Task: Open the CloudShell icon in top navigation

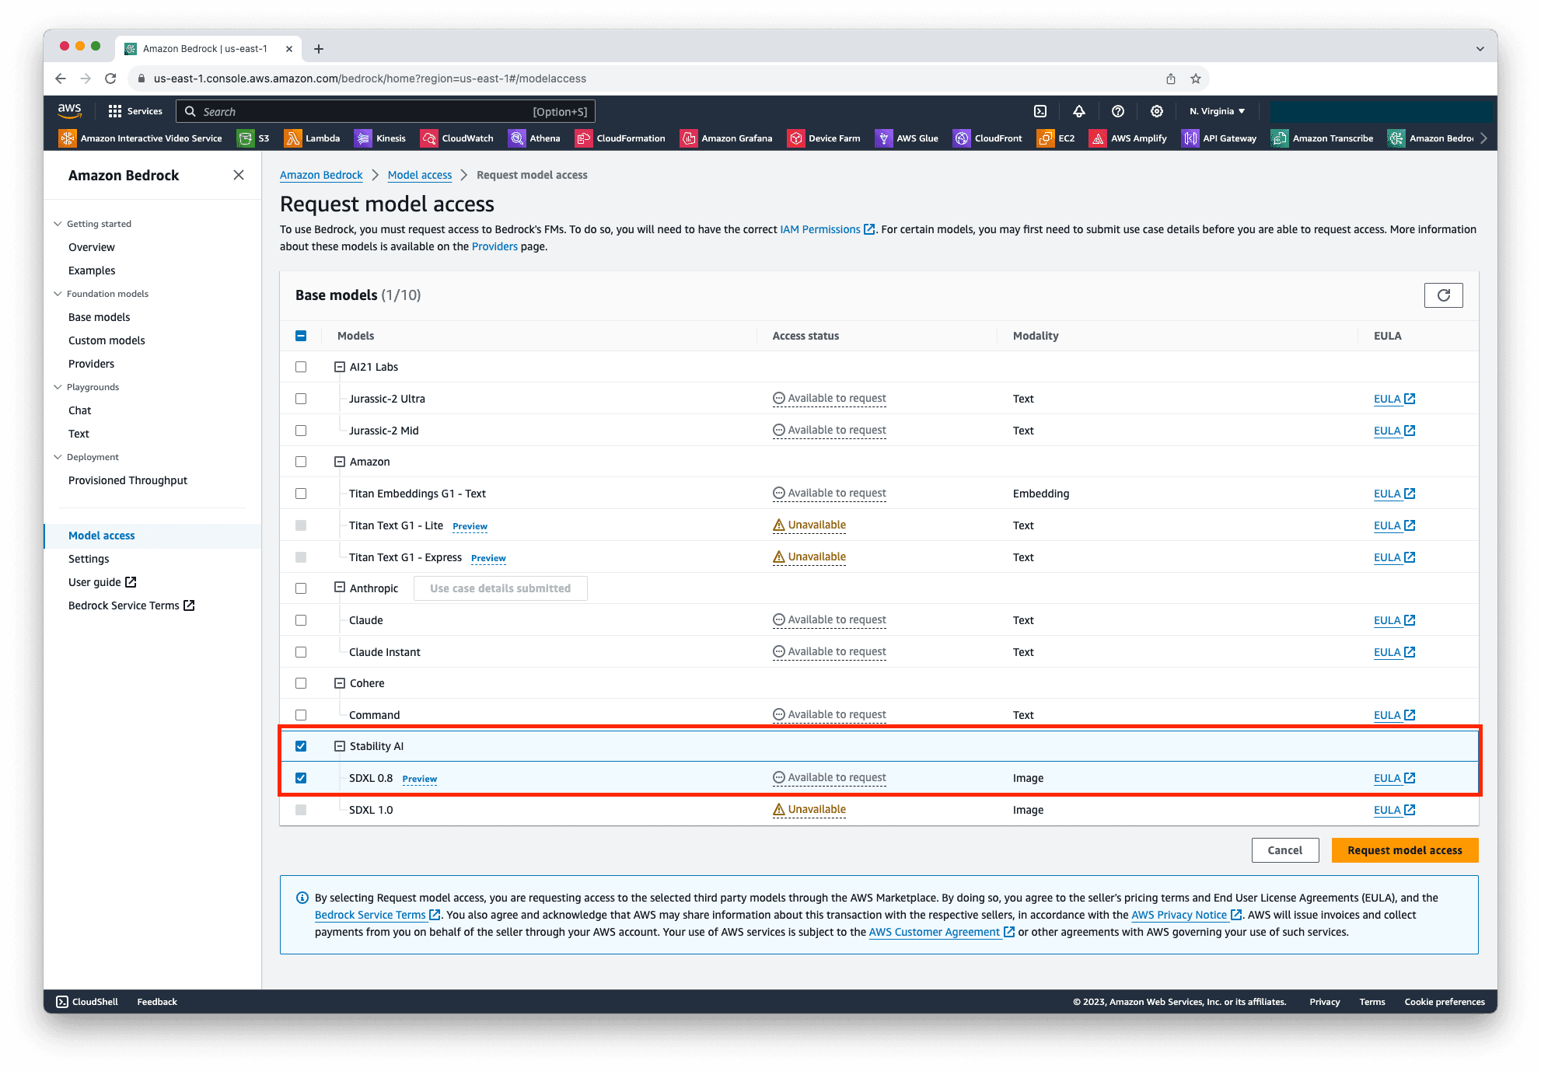Action: coord(1040,111)
